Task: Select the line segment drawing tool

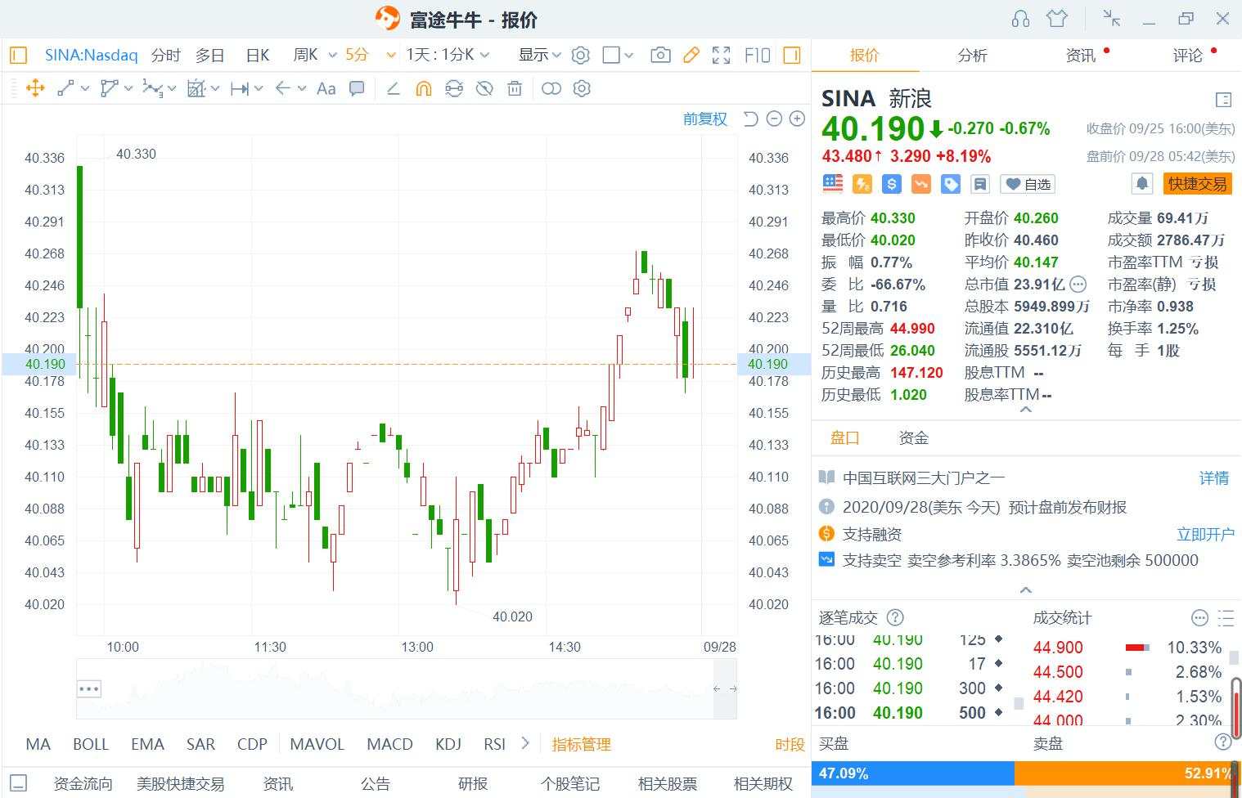Action: coord(66,88)
